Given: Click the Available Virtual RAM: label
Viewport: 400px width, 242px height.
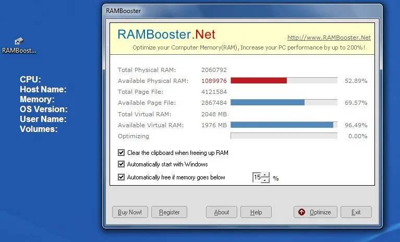Looking at the screenshot, I should coord(151,125).
